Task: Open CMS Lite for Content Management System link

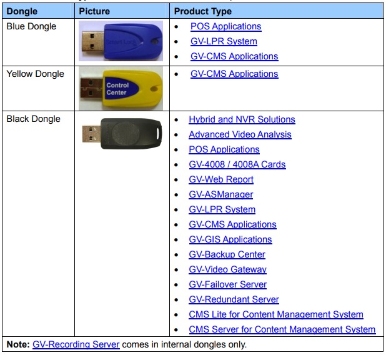Action: [276, 314]
